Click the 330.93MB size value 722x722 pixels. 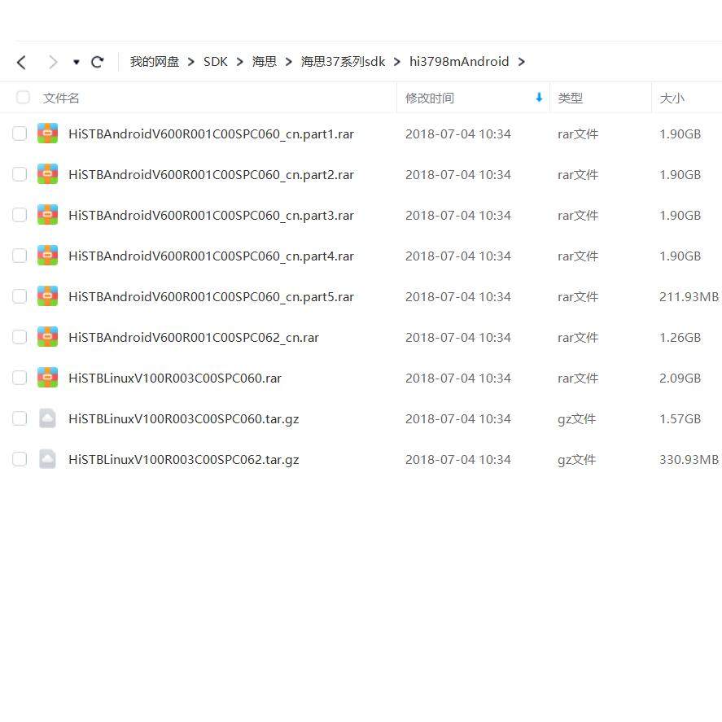click(x=689, y=460)
